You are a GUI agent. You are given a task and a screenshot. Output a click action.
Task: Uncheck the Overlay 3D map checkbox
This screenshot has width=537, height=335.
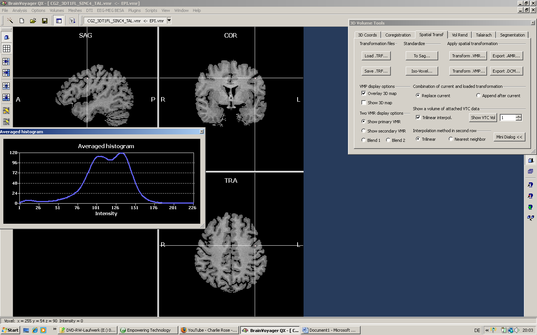click(x=364, y=93)
